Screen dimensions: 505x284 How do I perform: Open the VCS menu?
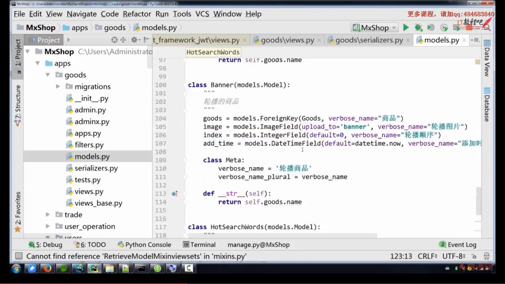[202, 14]
